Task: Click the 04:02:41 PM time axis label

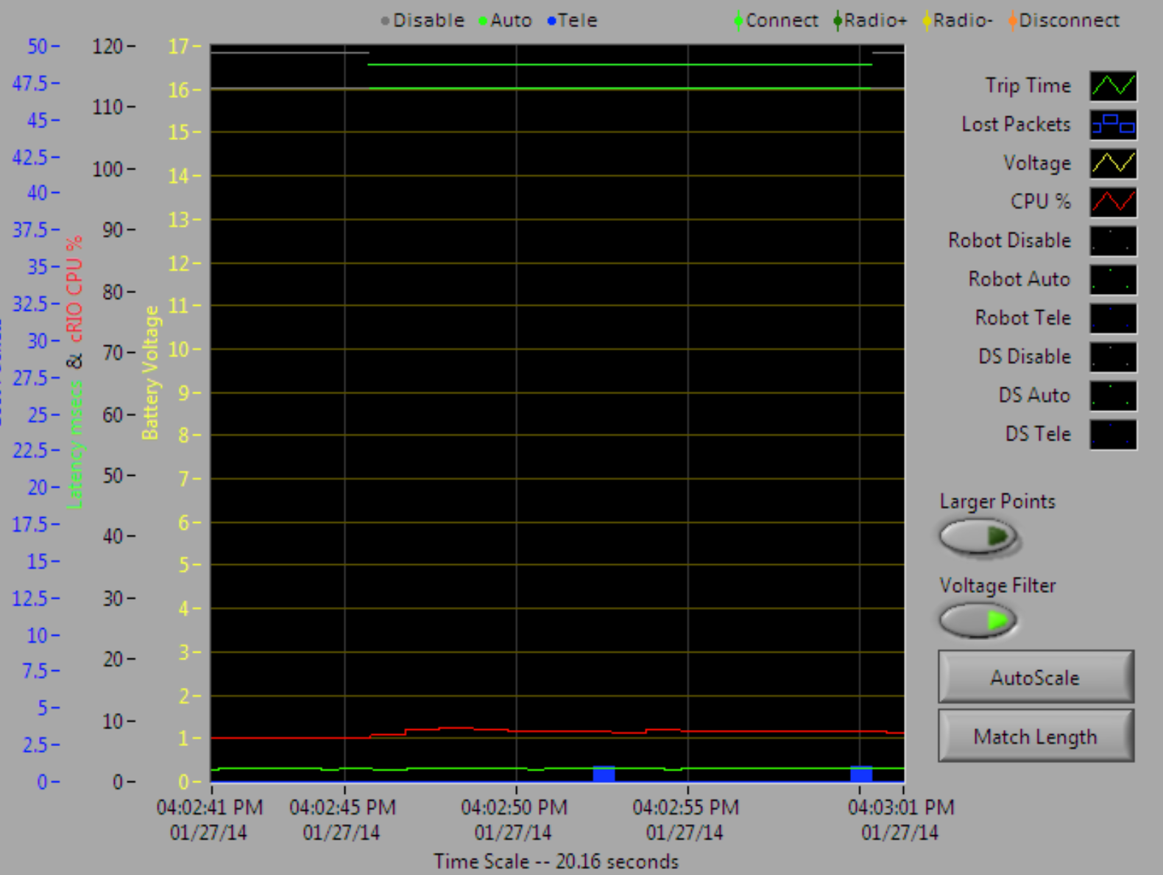Action: tap(209, 820)
